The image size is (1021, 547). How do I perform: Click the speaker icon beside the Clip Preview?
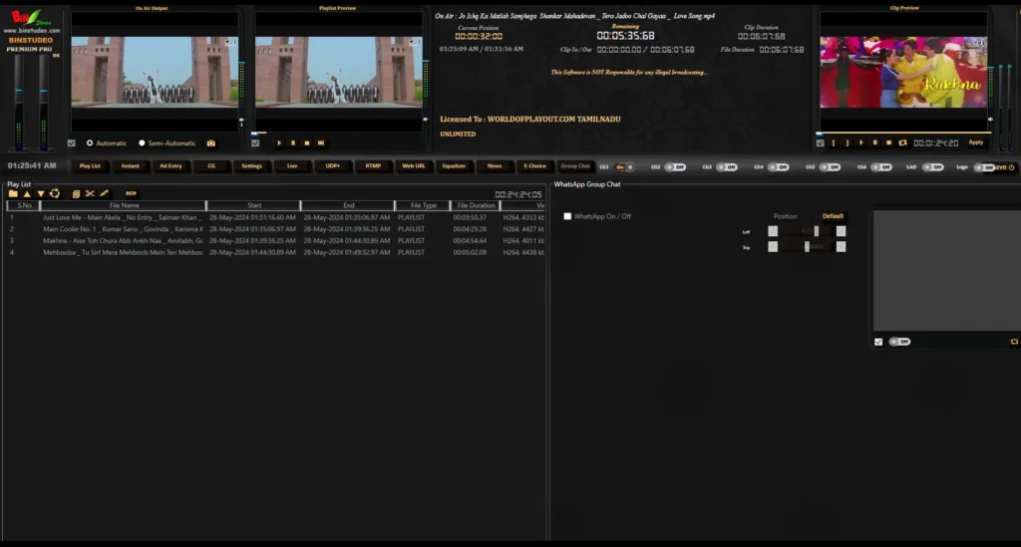point(990,119)
